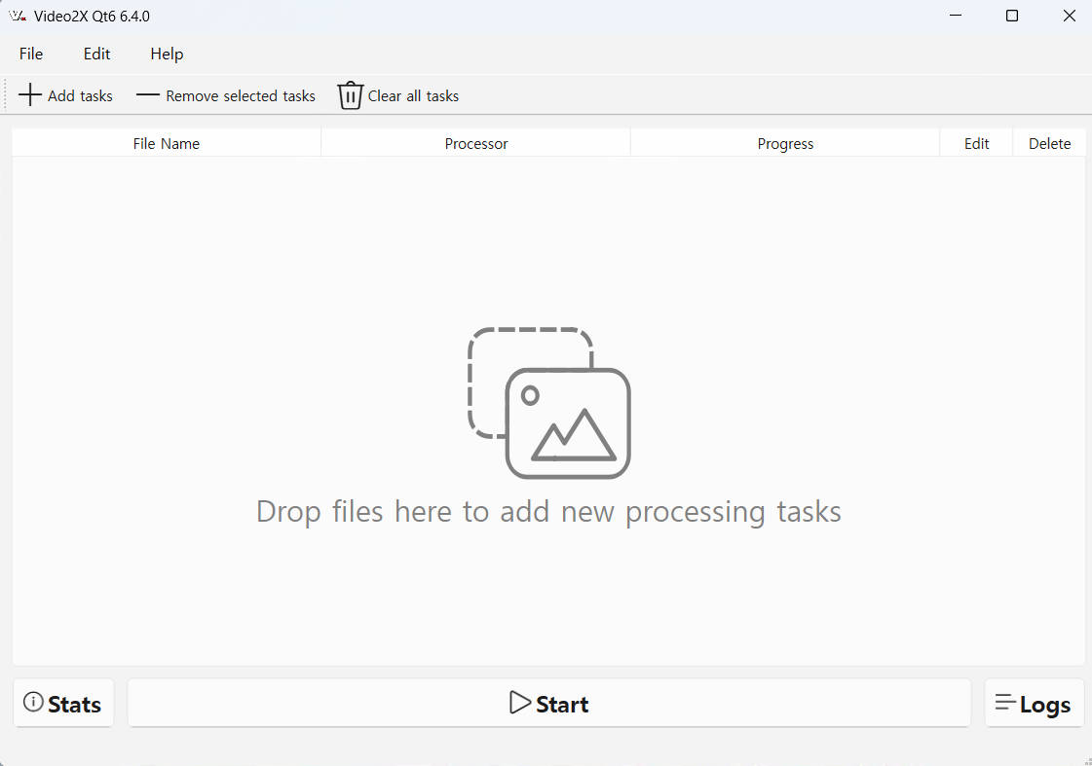Image resolution: width=1092 pixels, height=766 pixels.
Task: Click the 'Drop files here to add new processing tasks' text
Action: [x=548, y=513]
